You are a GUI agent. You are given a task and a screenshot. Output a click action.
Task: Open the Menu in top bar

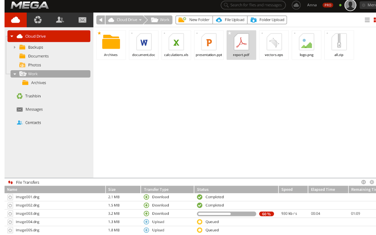click(368, 5)
